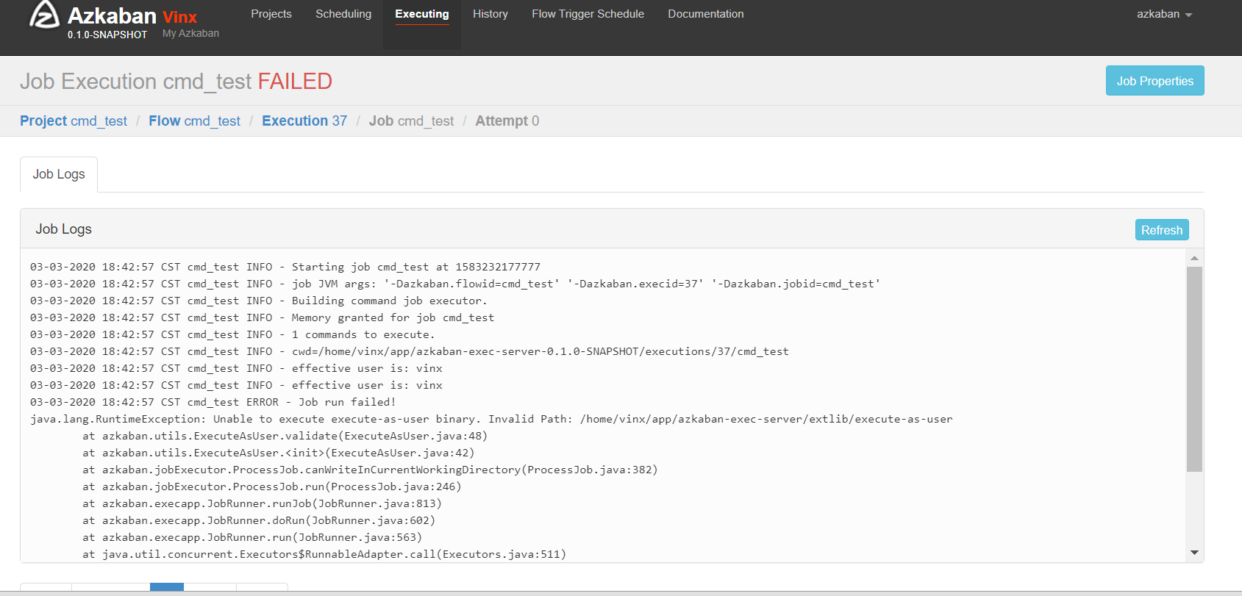Screen dimensions: 1242x596
Task: Click the 'Job run failed!' ERROR line
Action: pos(213,402)
